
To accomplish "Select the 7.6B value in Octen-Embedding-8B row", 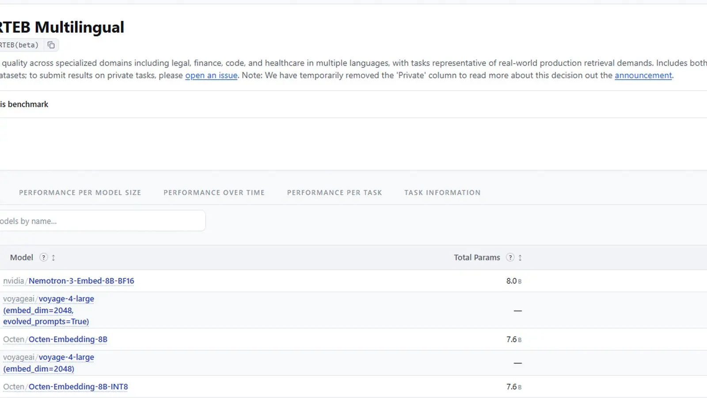I will (514, 340).
